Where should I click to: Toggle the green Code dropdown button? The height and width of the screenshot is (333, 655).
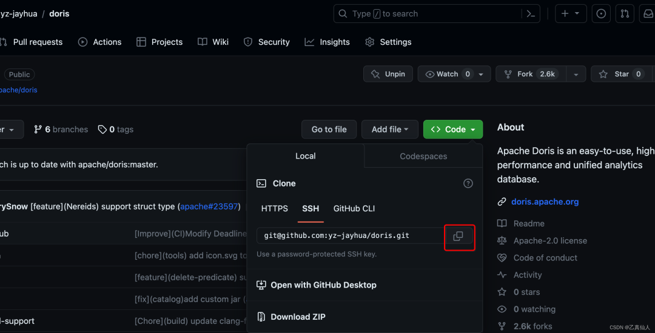pyautogui.click(x=453, y=130)
